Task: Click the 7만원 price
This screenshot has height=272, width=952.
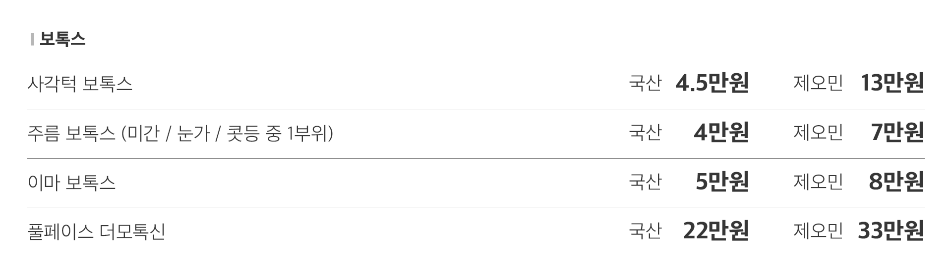Action: [897, 132]
